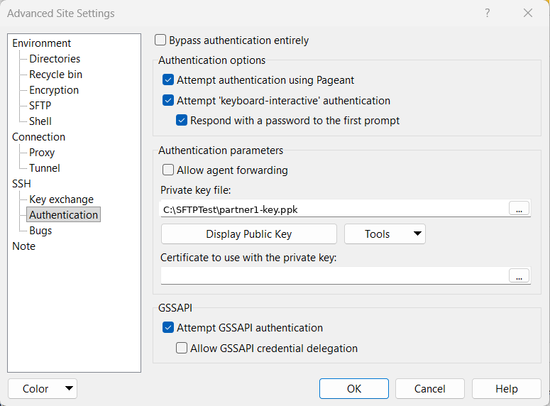The height and width of the screenshot is (406, 550).
Task: Click the Private key file path field
Action: tap(334, 209)
